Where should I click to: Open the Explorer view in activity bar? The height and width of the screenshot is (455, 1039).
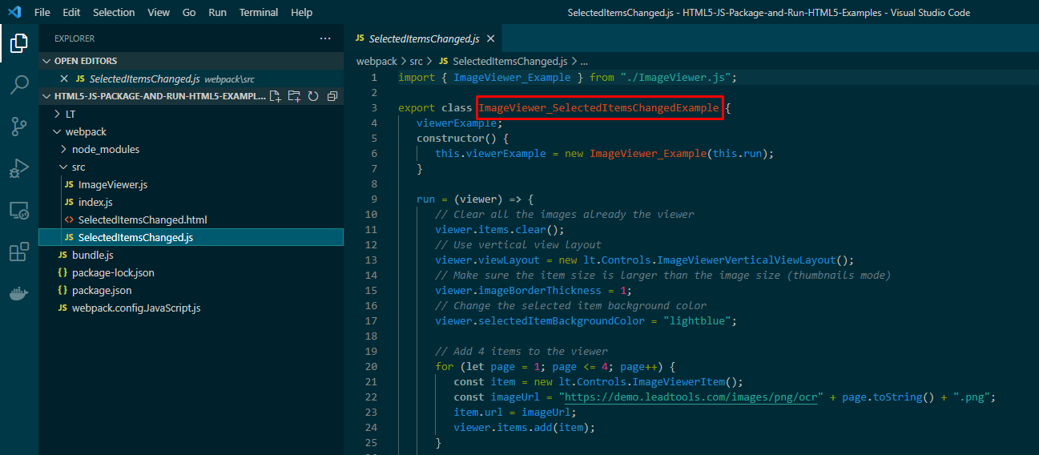click(x=19, y=43)
